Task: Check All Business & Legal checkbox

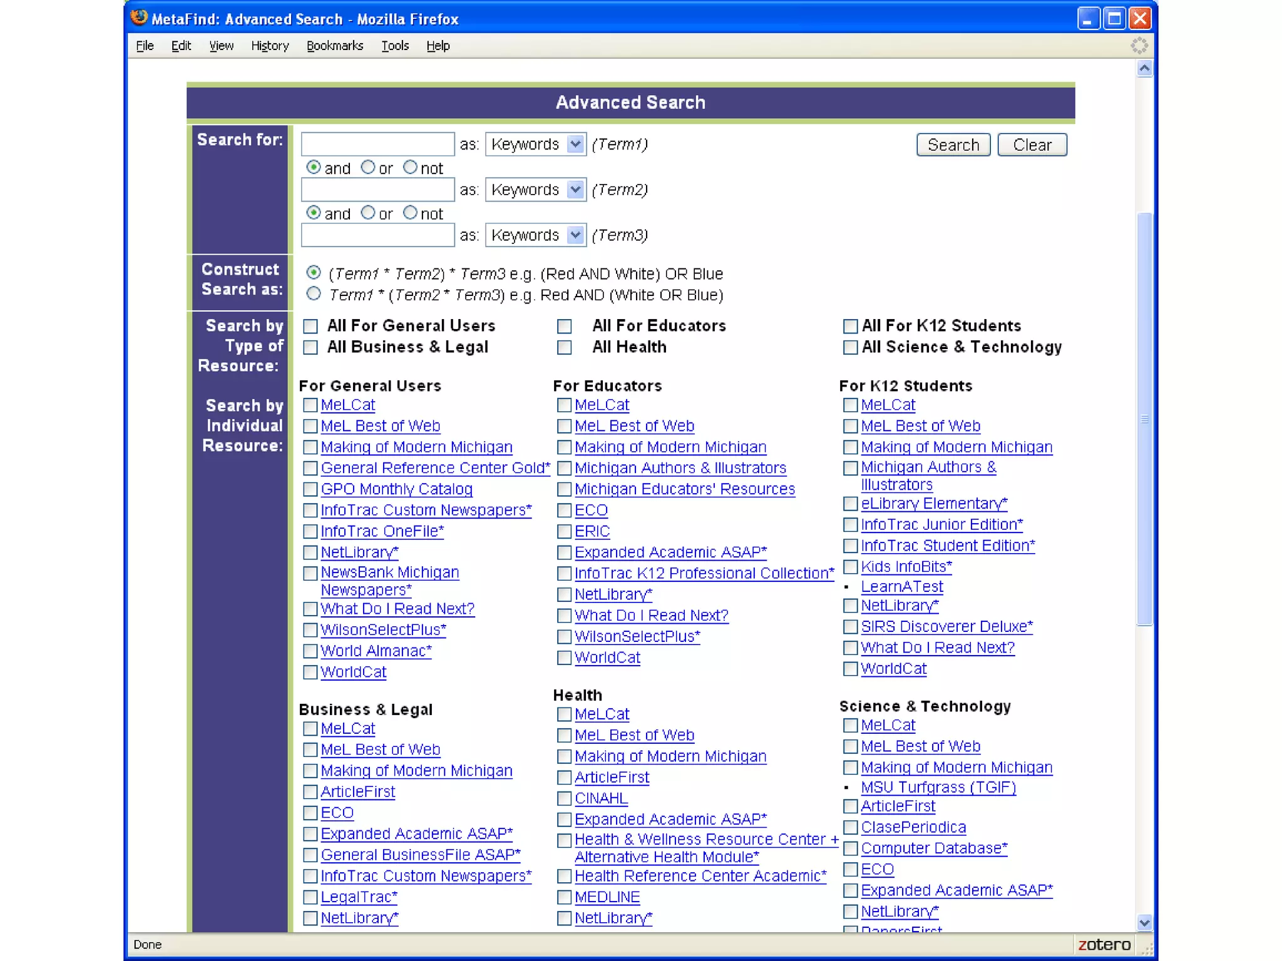Action: (310, 347)
